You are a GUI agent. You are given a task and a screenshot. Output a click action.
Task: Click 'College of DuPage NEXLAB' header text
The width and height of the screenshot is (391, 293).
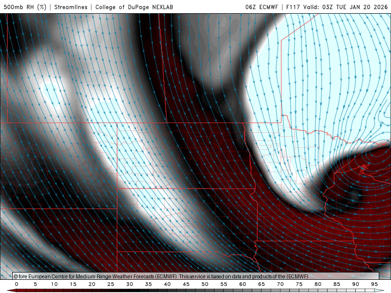pyautogui.click(x=134, y=7)
